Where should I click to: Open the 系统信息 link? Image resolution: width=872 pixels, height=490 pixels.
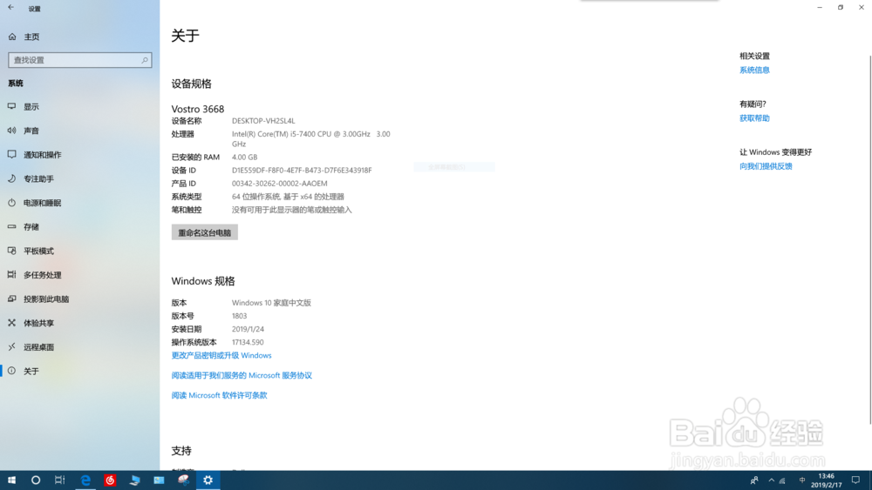(754, 70)
